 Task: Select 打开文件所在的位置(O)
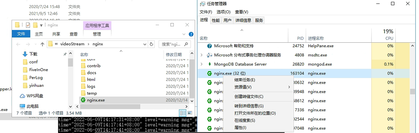(255, 113)
